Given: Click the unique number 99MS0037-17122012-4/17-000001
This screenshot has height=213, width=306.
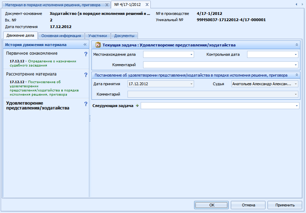Looking at the screenshot, I should (x=231, y=20).
